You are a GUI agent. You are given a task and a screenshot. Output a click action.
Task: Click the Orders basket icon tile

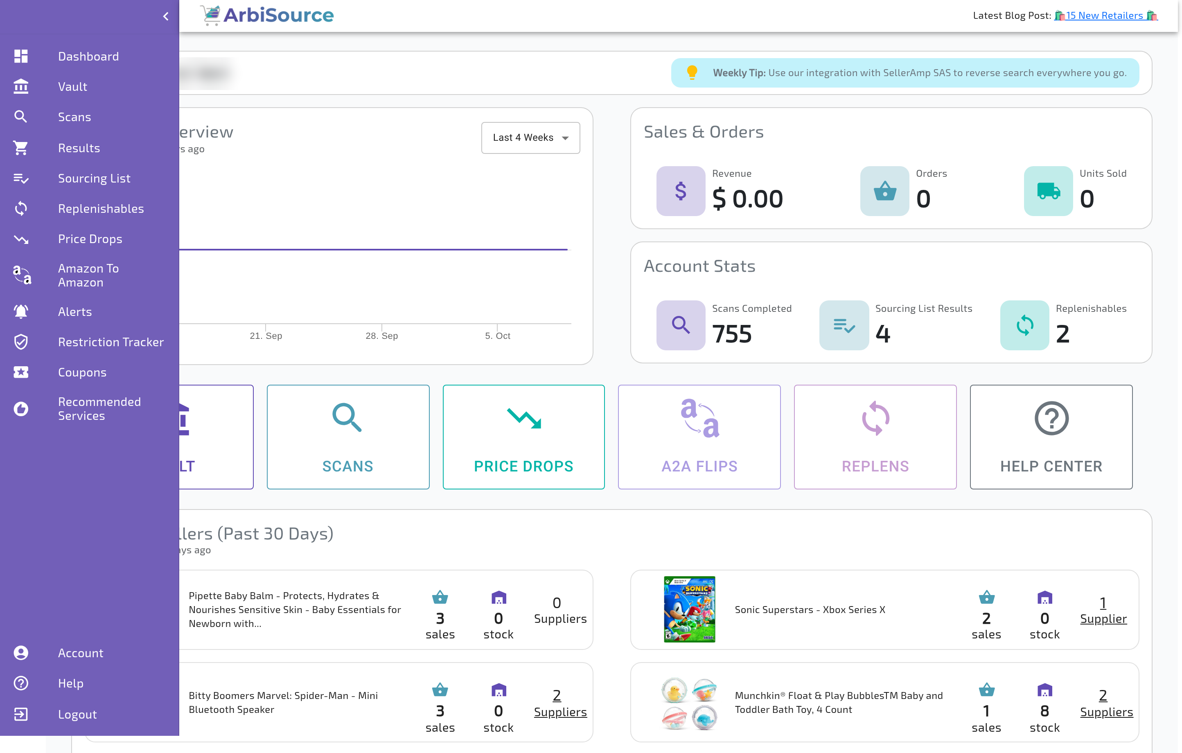coord(884,191)
